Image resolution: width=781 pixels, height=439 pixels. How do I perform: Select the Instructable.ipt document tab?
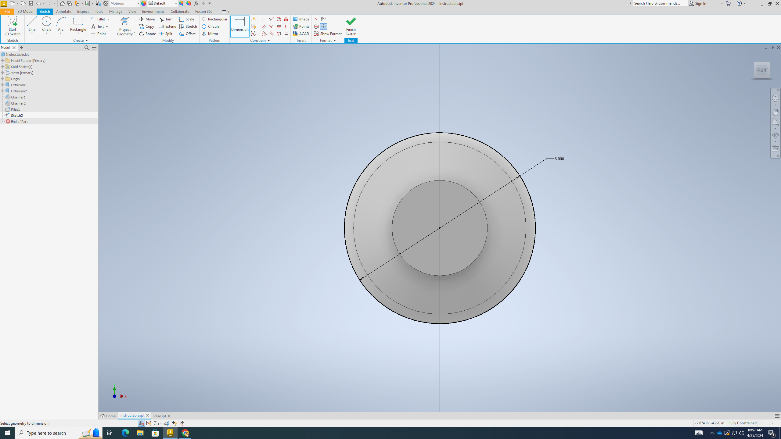click(132, 416)
